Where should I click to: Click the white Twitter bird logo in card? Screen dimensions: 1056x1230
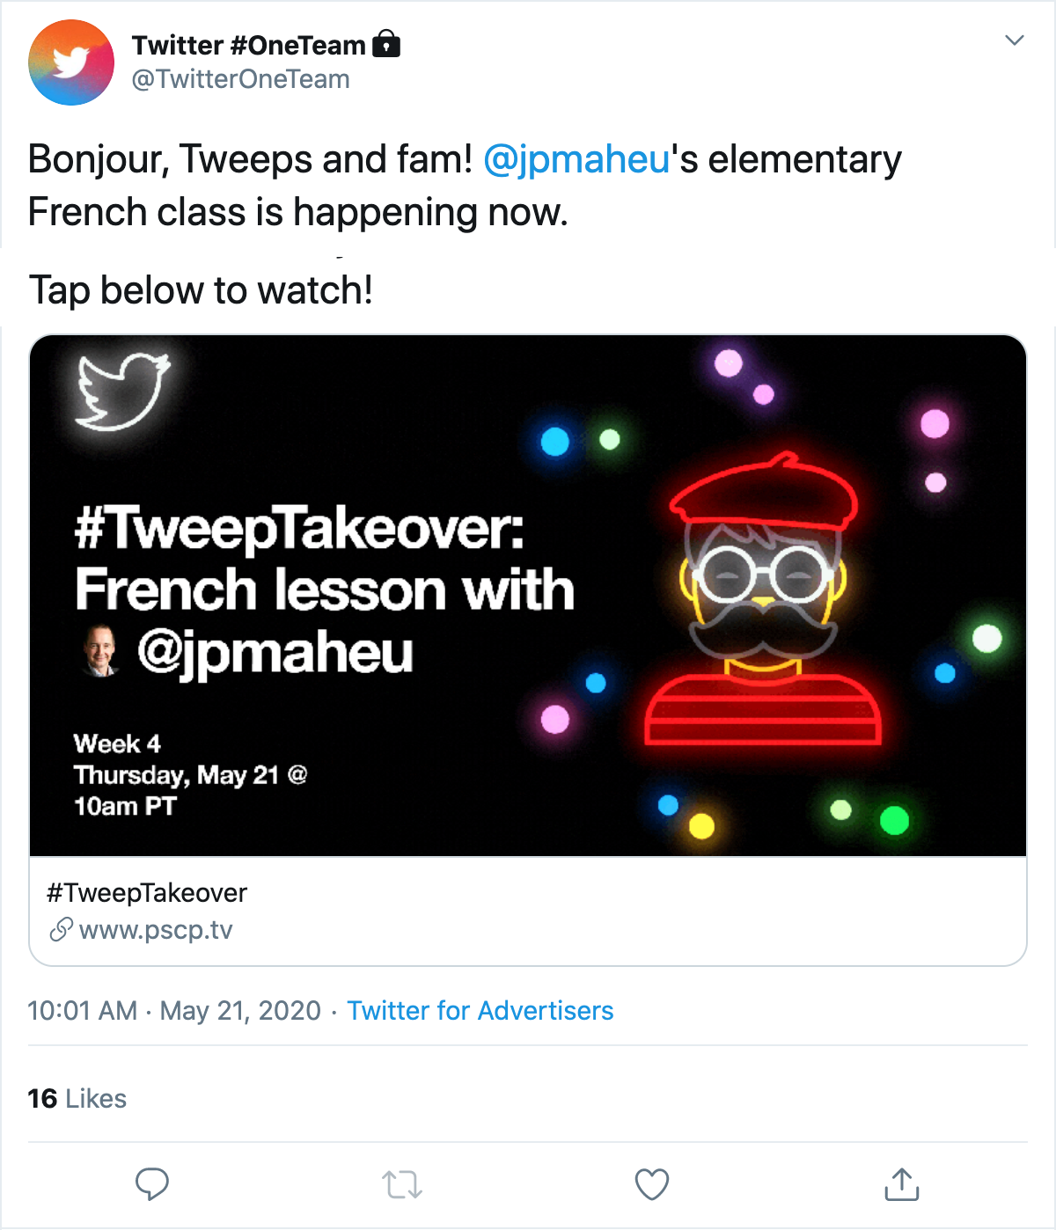pos(122,392)
